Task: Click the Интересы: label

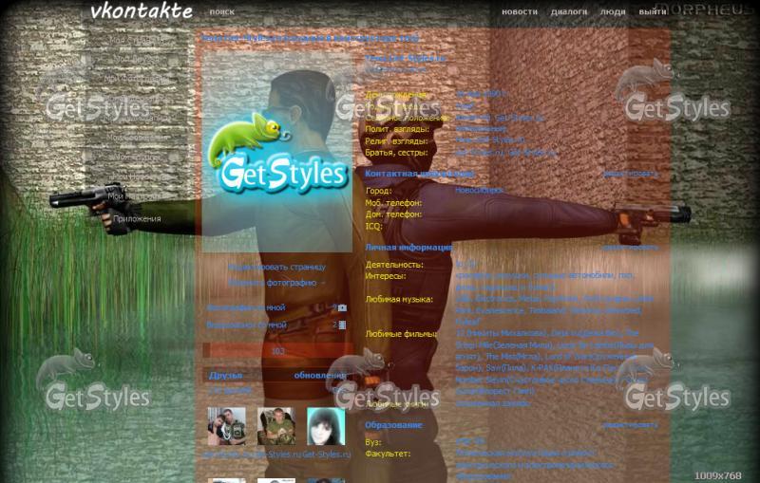Action: pos(386,276)
